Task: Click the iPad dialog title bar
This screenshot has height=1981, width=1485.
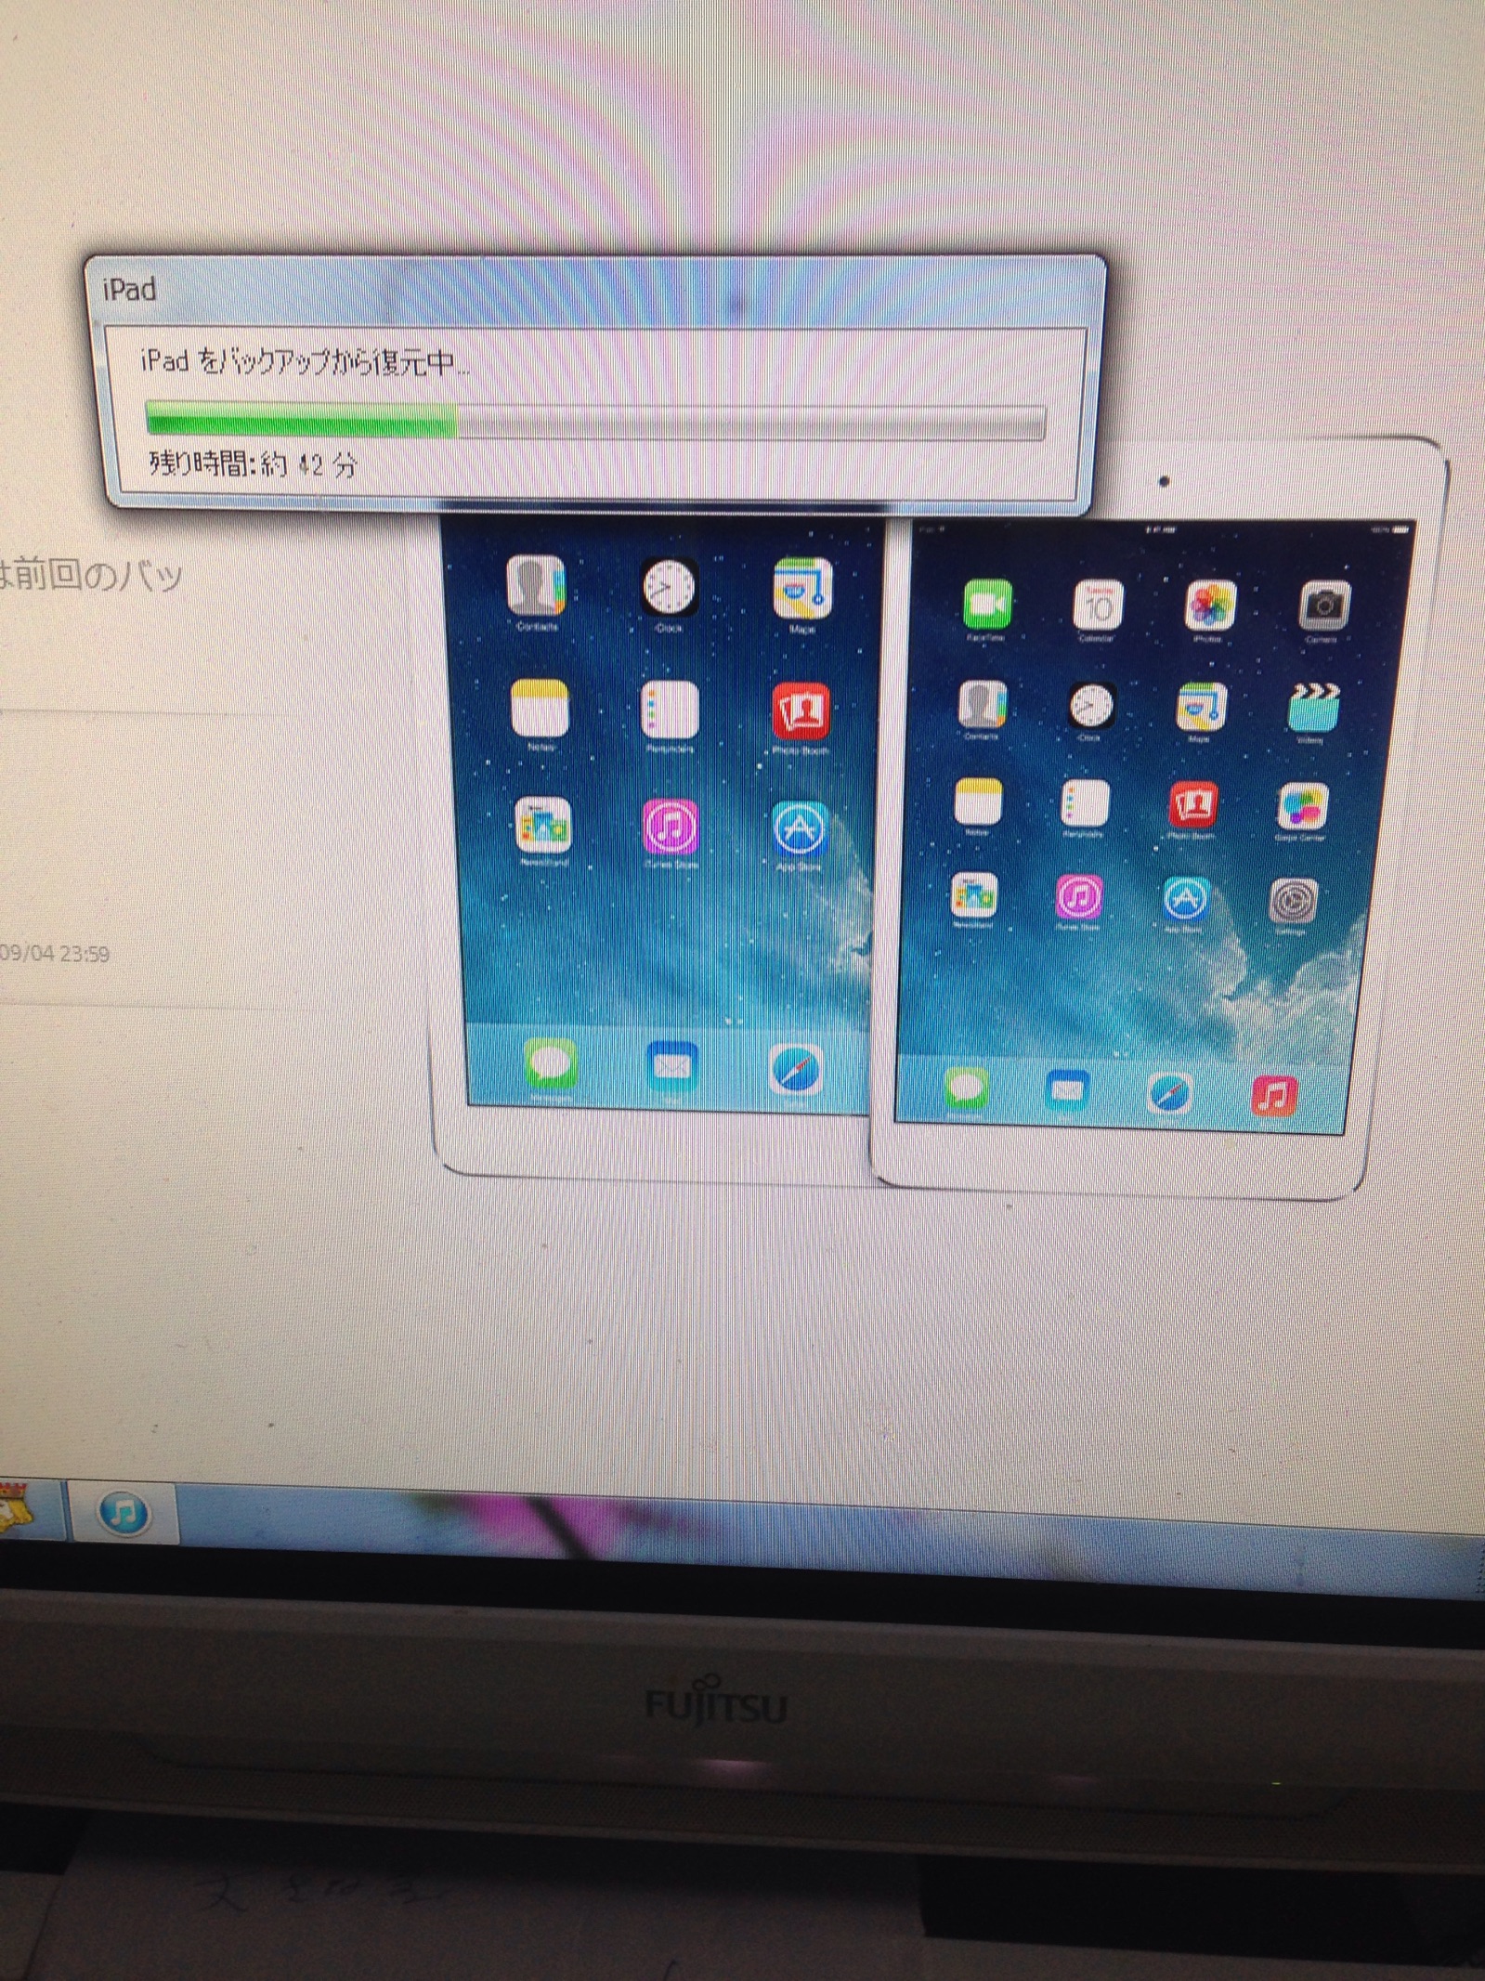Action: [594, 290]
